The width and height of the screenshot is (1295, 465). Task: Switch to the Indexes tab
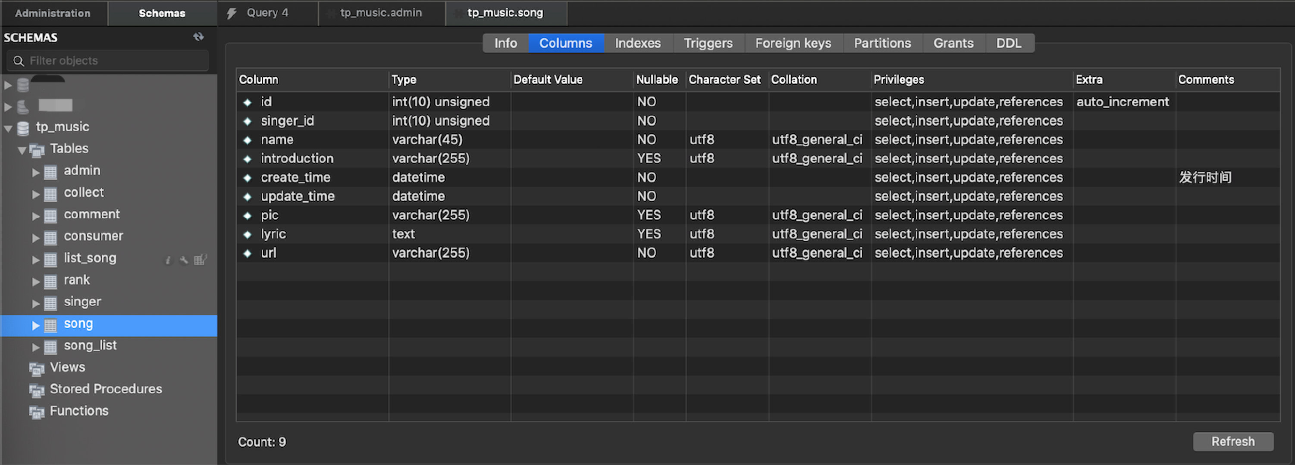(637, 43)
